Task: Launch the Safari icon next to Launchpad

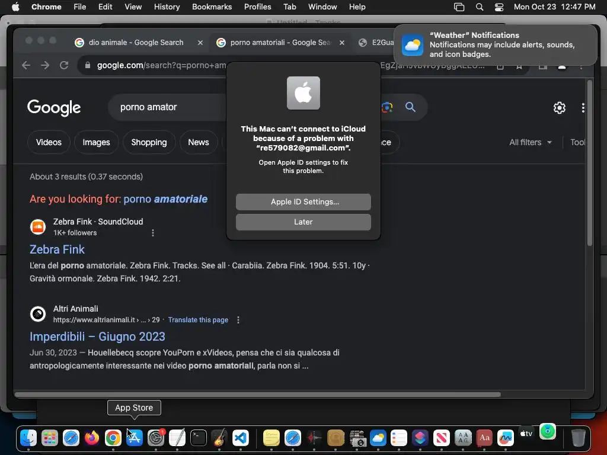Action: click(71, 438)
